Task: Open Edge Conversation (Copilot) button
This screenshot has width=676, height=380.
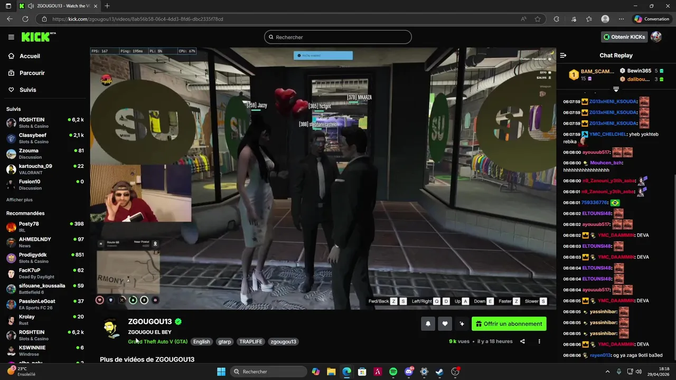Action: 652,19
